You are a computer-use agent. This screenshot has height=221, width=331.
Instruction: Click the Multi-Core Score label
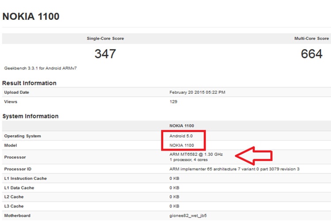(311, 39)
